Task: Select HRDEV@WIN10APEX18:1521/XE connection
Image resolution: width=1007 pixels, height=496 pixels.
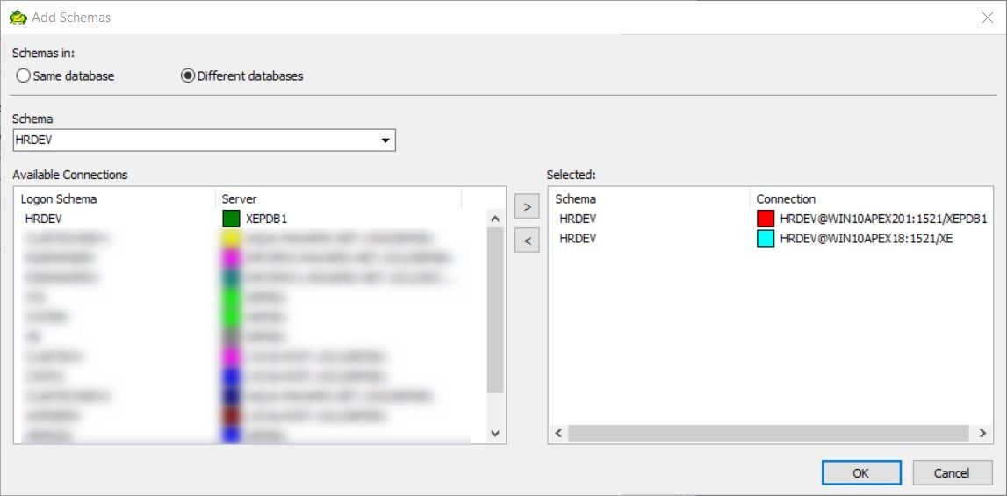Action: [866, 239]
